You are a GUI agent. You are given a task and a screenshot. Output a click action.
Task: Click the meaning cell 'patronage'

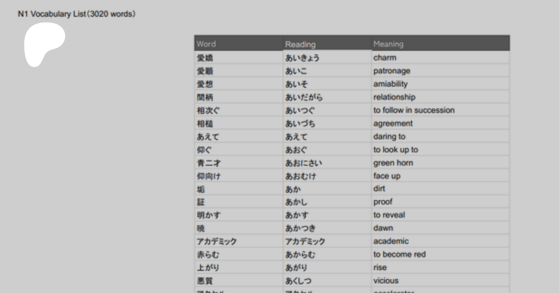click(x=392, y=71)
